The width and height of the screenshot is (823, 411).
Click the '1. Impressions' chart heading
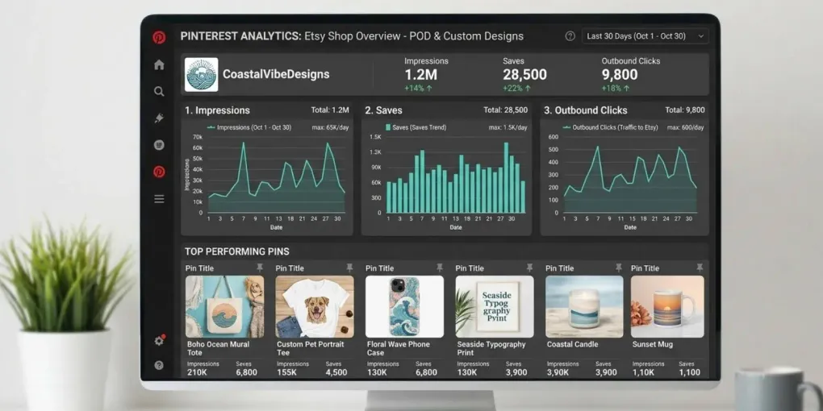point(217,110)
